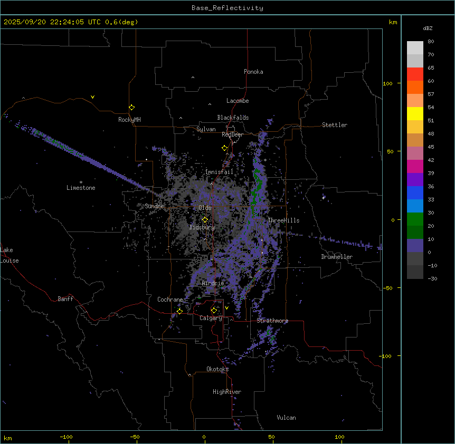Screen dimensions: 455x444
Task: Click the Ponoka town label
Action: pyautogui.click(x=253, y=72)
